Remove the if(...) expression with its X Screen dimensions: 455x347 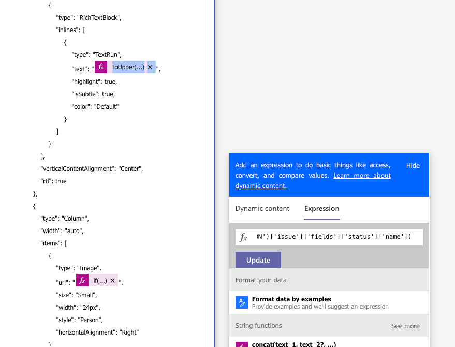coord(113,280)
